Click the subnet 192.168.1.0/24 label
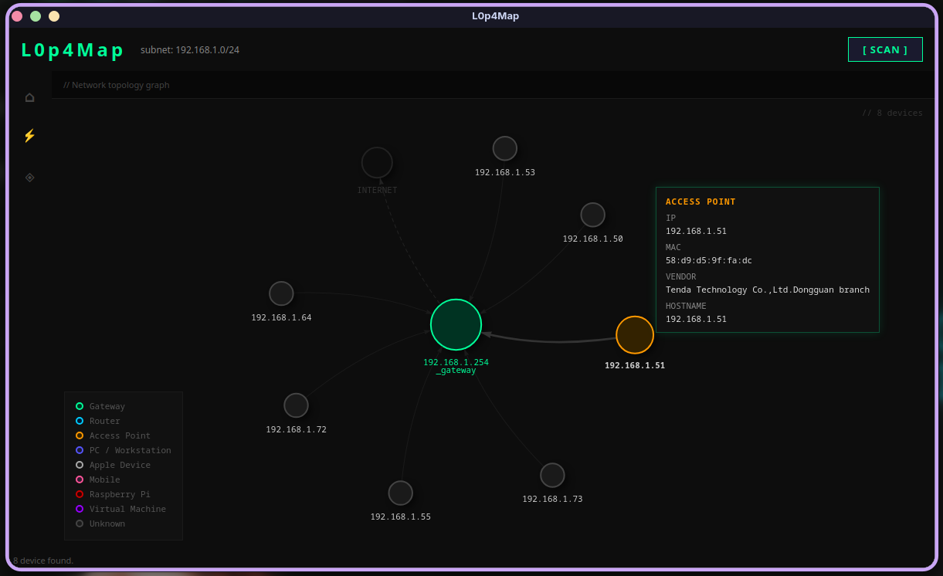The width and height of the screenshot is (943, 576). click(191, 49)
